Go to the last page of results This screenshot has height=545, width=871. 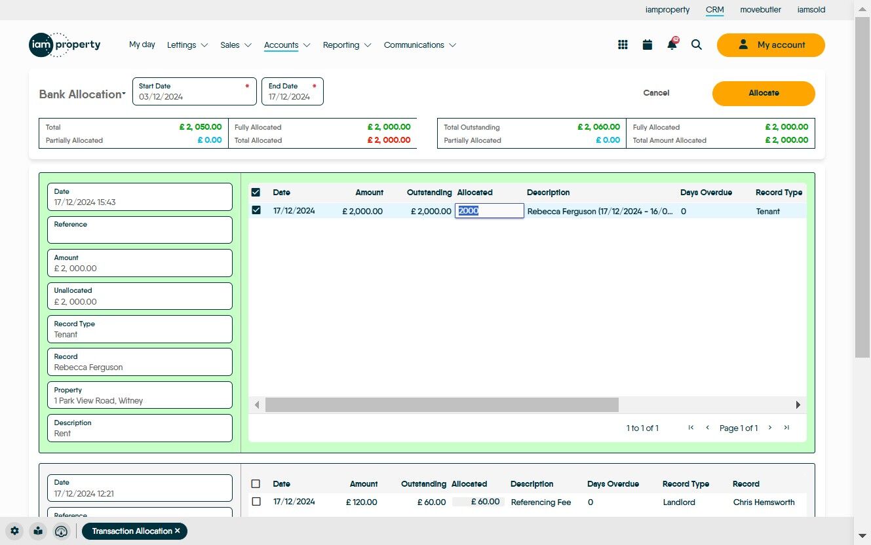coord(786,428)
